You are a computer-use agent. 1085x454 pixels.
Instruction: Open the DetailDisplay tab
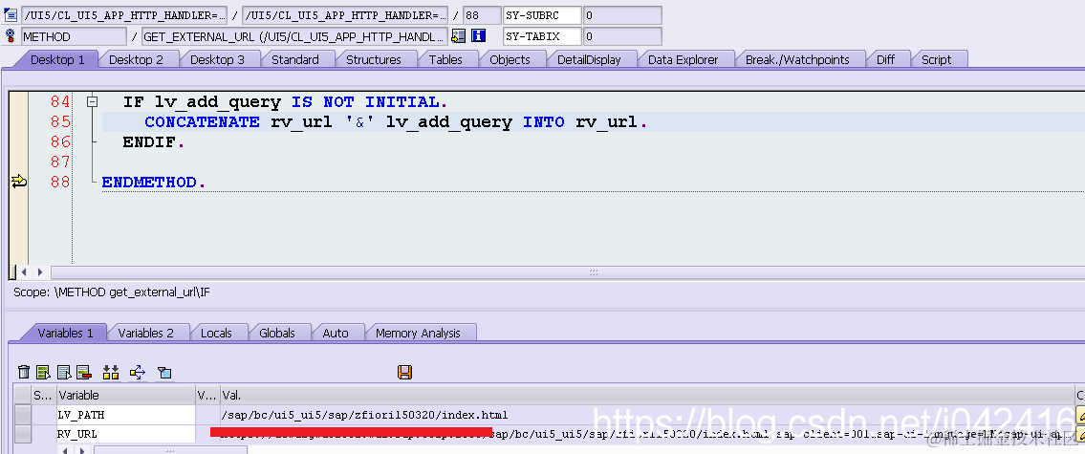589,59
